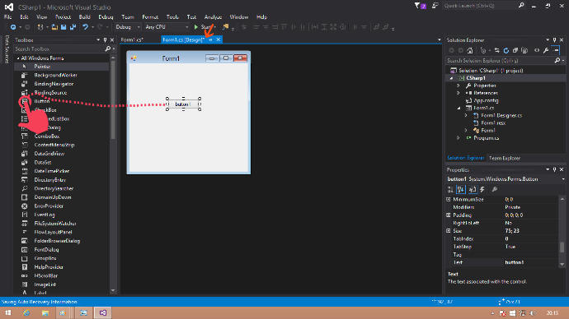Collapse CSharp1 project node
The width and height of the screenshot is (569, 319).
[x=451, y=78]
